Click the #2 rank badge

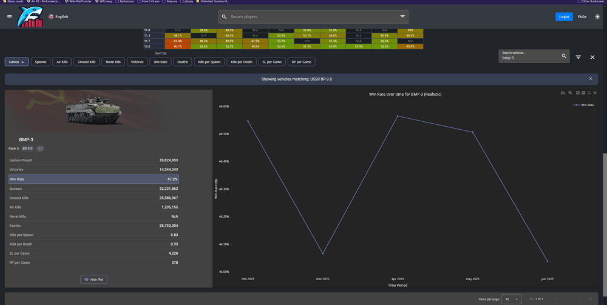pyautogui.click(x=40, y=149)
